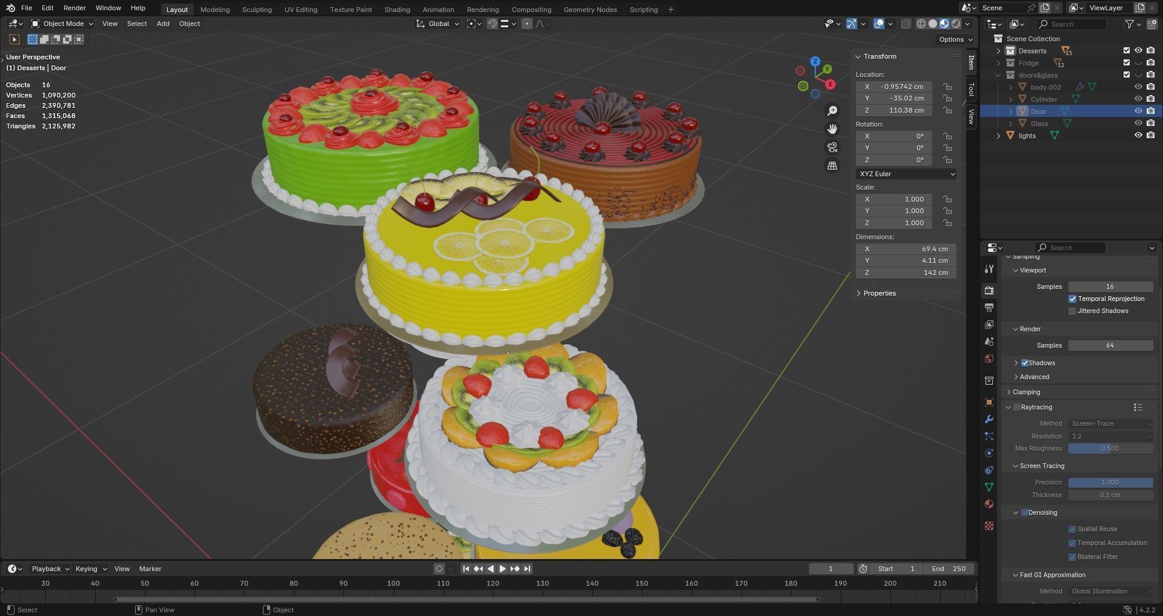Open the Global transform orientation dropdown

click(438, 24)
